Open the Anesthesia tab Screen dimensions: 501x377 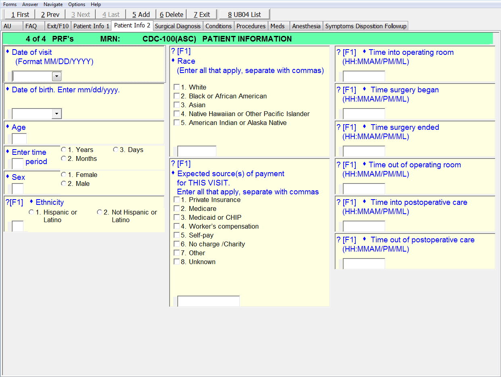click(306, 26)
